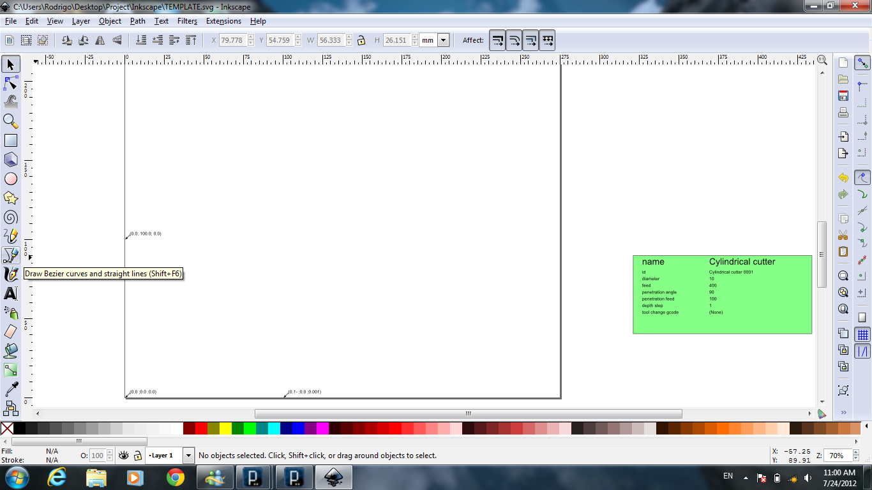Toggle layer visibility eye icon

click(x=124, y=456)
